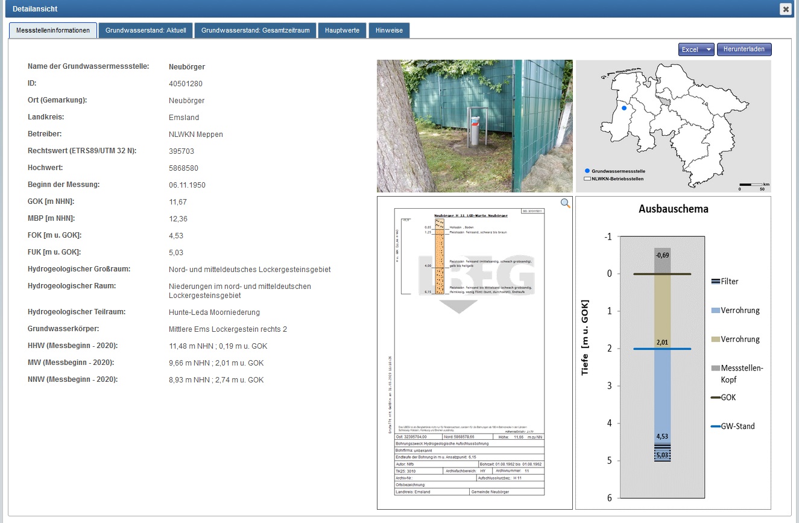Click the monitoring well site photo
799x523 pixels.
point(475,125)
